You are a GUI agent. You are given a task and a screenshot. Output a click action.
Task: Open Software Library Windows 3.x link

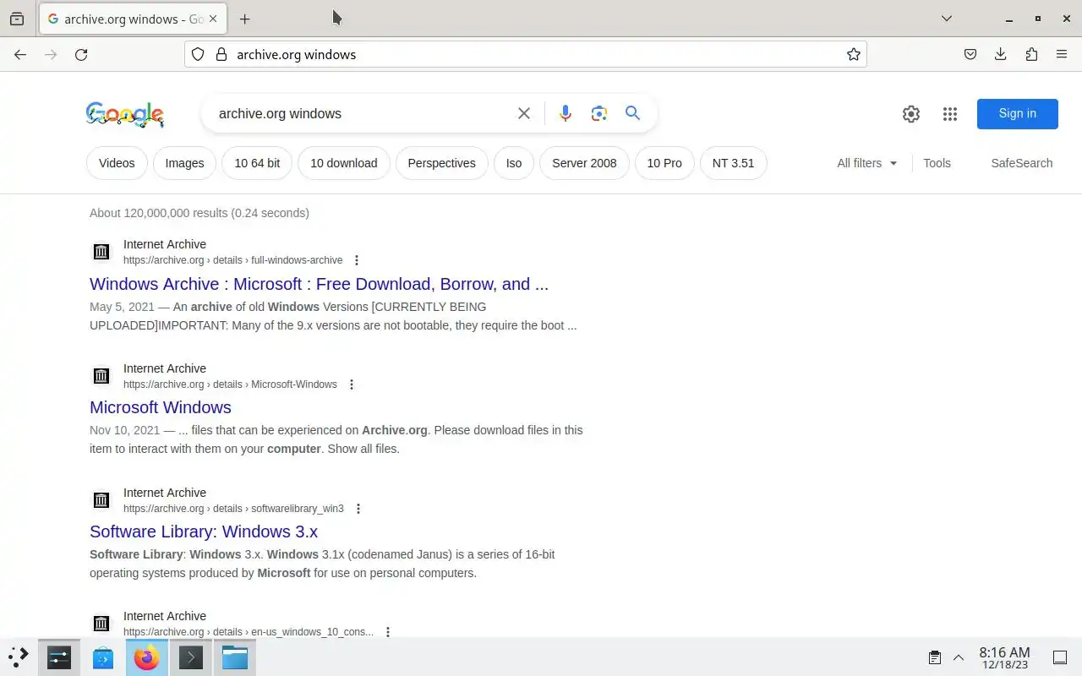tap(204, 532)
